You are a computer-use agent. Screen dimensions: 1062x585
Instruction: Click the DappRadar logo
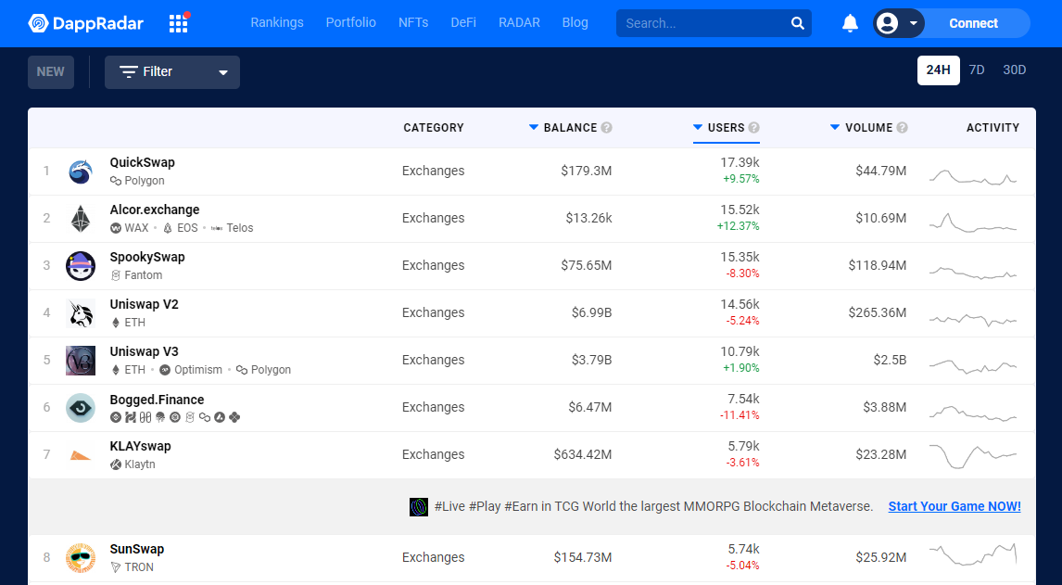click(x=86, y=23)
